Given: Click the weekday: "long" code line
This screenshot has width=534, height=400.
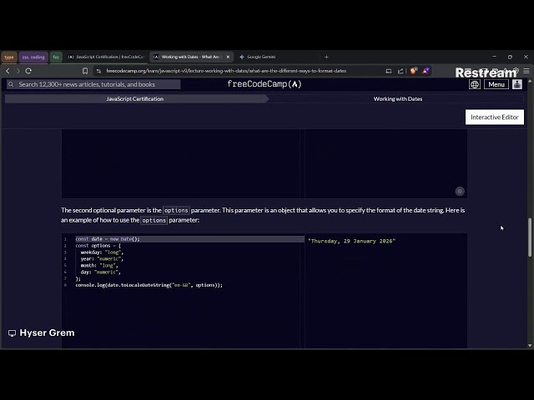Looking at the screenshot, I should click(102, 252).
